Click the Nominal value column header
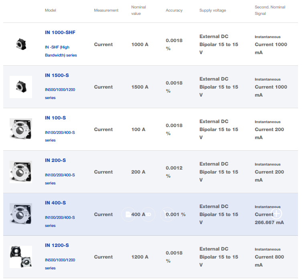 click(139, 10)
